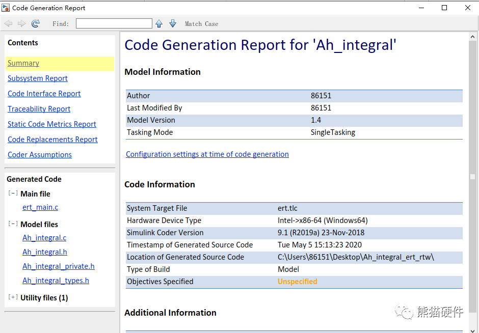Toggle the Match Case option
Screen dimensions: 479x333
tap(202, 24)
